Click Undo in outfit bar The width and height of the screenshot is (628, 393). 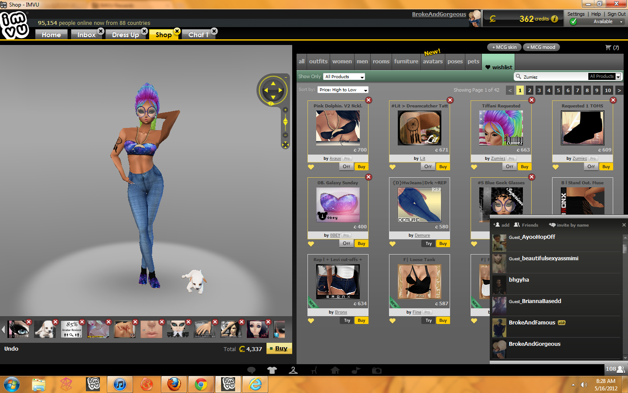pos(11,348)
